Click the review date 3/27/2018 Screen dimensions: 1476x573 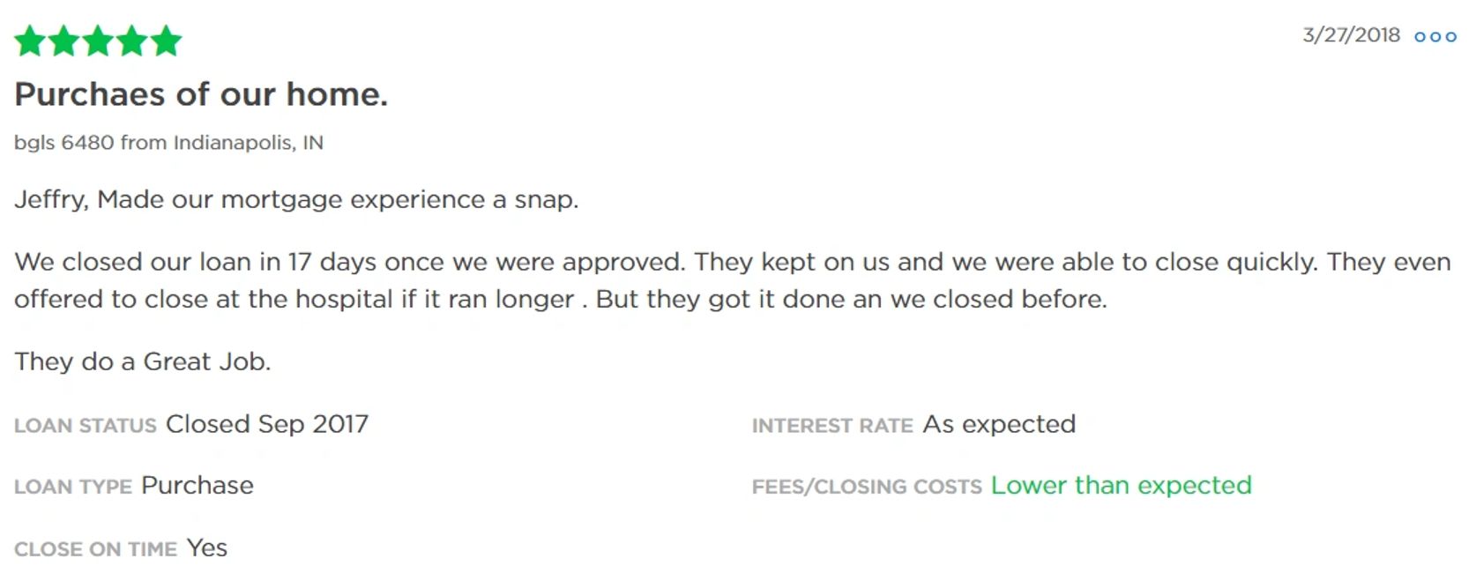tap(1351, 35)
